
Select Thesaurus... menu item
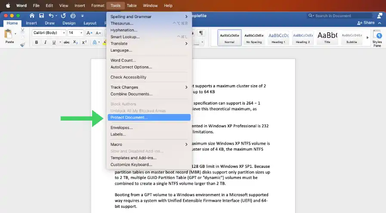pos(149,23)
